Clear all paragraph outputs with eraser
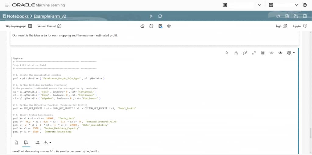The width and height of the screenshot is (312, 155). coord(142,26)
